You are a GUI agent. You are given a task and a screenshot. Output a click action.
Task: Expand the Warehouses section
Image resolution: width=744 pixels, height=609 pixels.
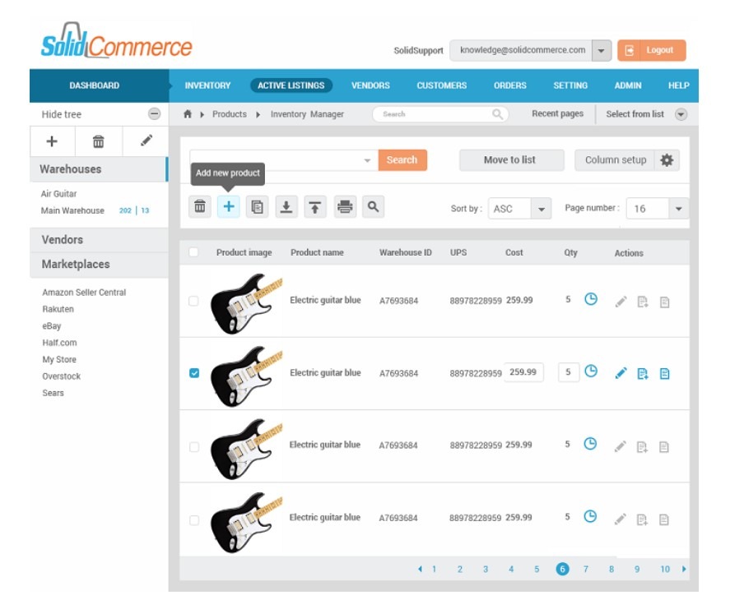click(99, 169)
